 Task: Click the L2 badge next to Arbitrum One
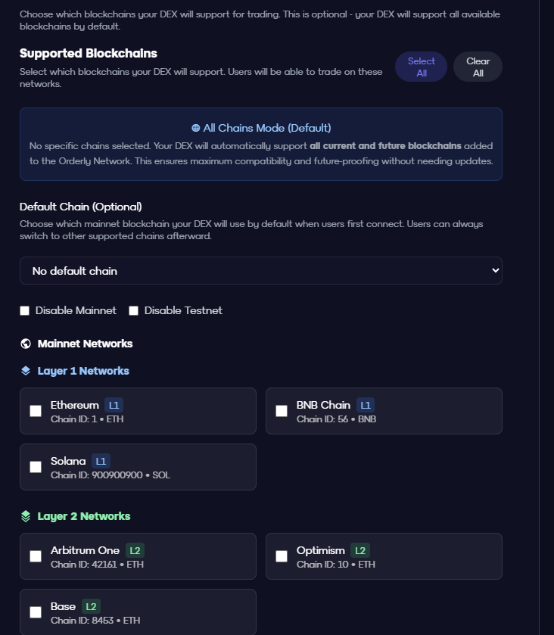[x=135, y=550]
